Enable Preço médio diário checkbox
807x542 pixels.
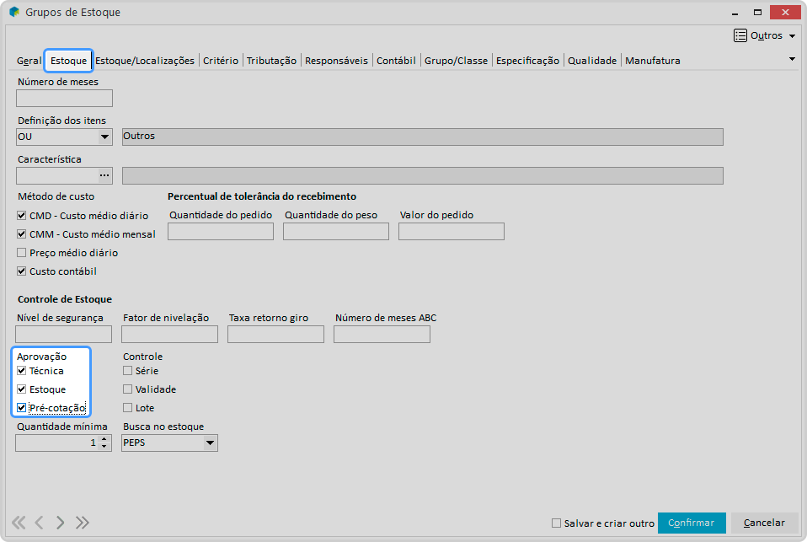click(22, 252)
